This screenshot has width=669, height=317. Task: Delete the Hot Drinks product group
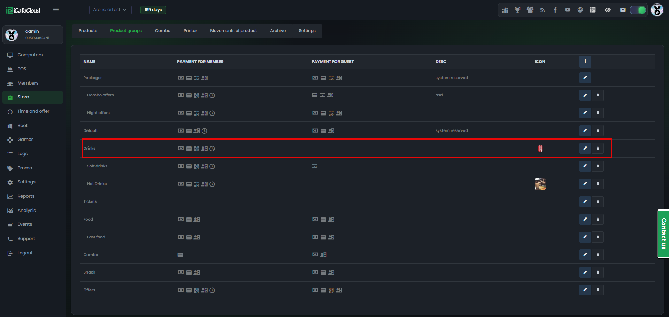[x=598, y=184]
